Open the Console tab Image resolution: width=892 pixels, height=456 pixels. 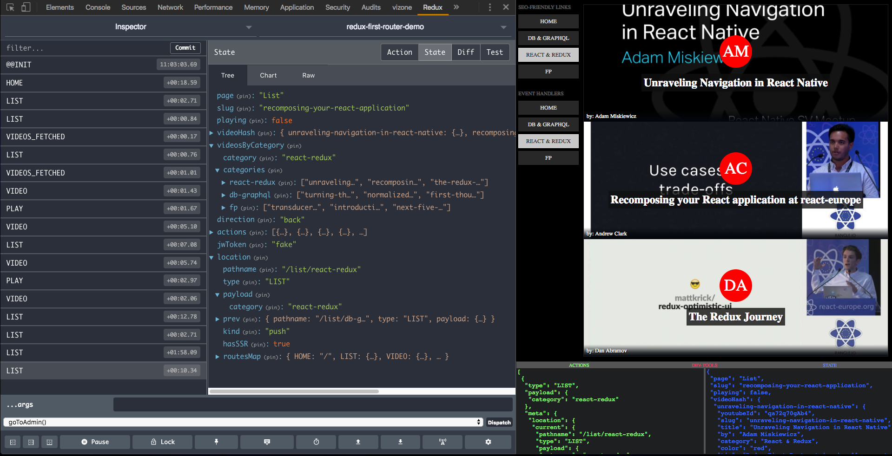(x=98, y=7)
